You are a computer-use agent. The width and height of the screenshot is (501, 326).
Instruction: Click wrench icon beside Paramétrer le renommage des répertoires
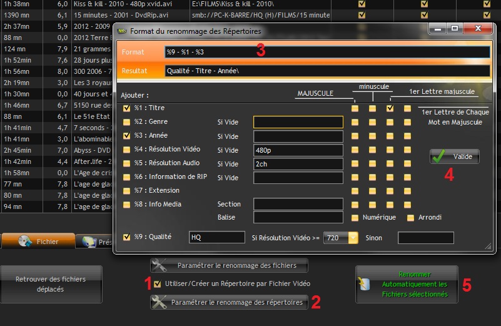(160, 302)
